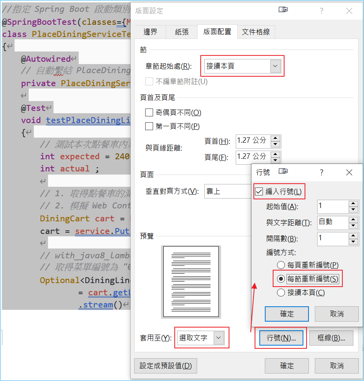Click the help question mark in 版面設定
This screenshot has height=381, width=364.
tap(322, 11)
